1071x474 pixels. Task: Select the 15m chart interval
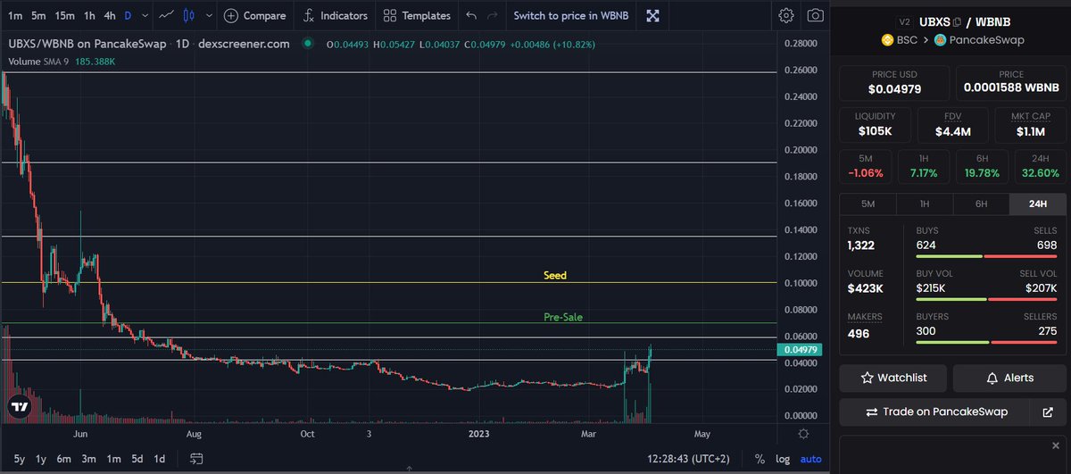pyautogui.click(x=64, y=15)
